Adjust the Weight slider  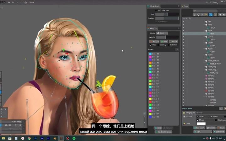coord(167,37)
